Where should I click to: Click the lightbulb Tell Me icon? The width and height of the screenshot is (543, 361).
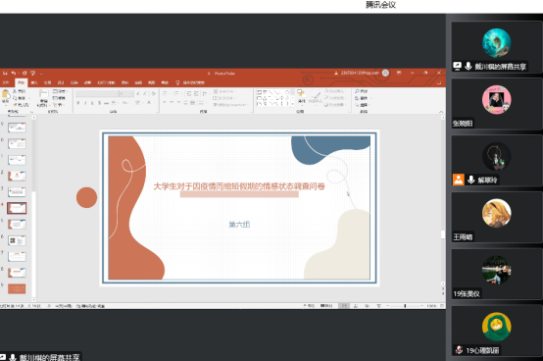point(177,82)
